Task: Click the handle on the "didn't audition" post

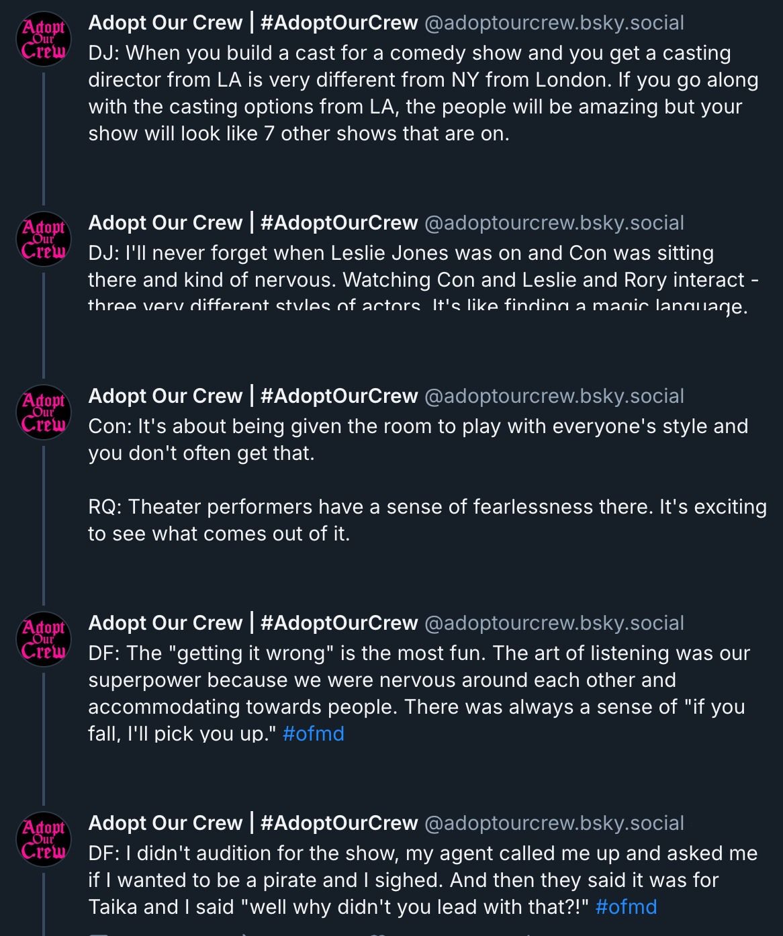Action: tap(554, 823)
